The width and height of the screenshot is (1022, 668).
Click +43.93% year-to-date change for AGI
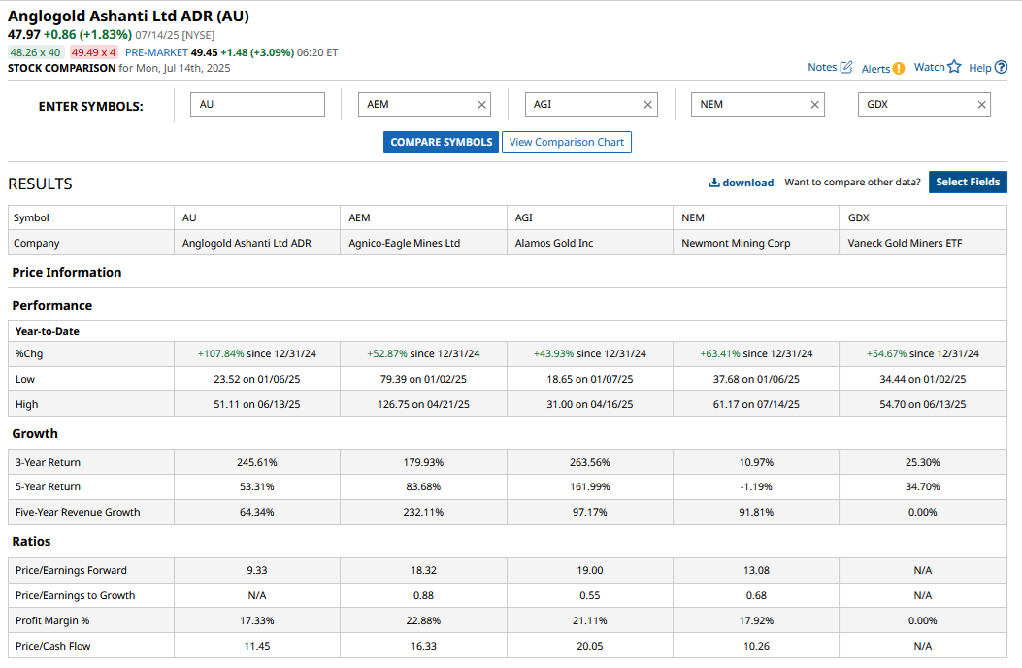click(x=553, y=353)
